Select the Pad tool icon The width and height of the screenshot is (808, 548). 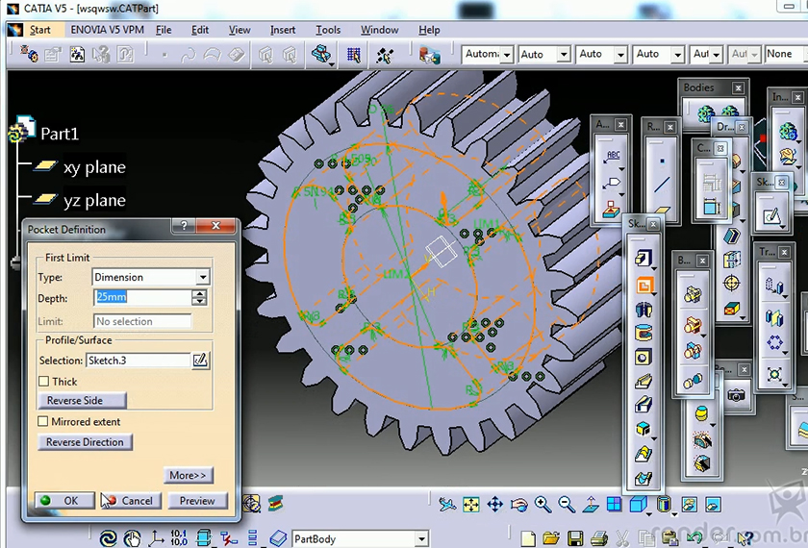pyautogui.click(x=642, y=258)
